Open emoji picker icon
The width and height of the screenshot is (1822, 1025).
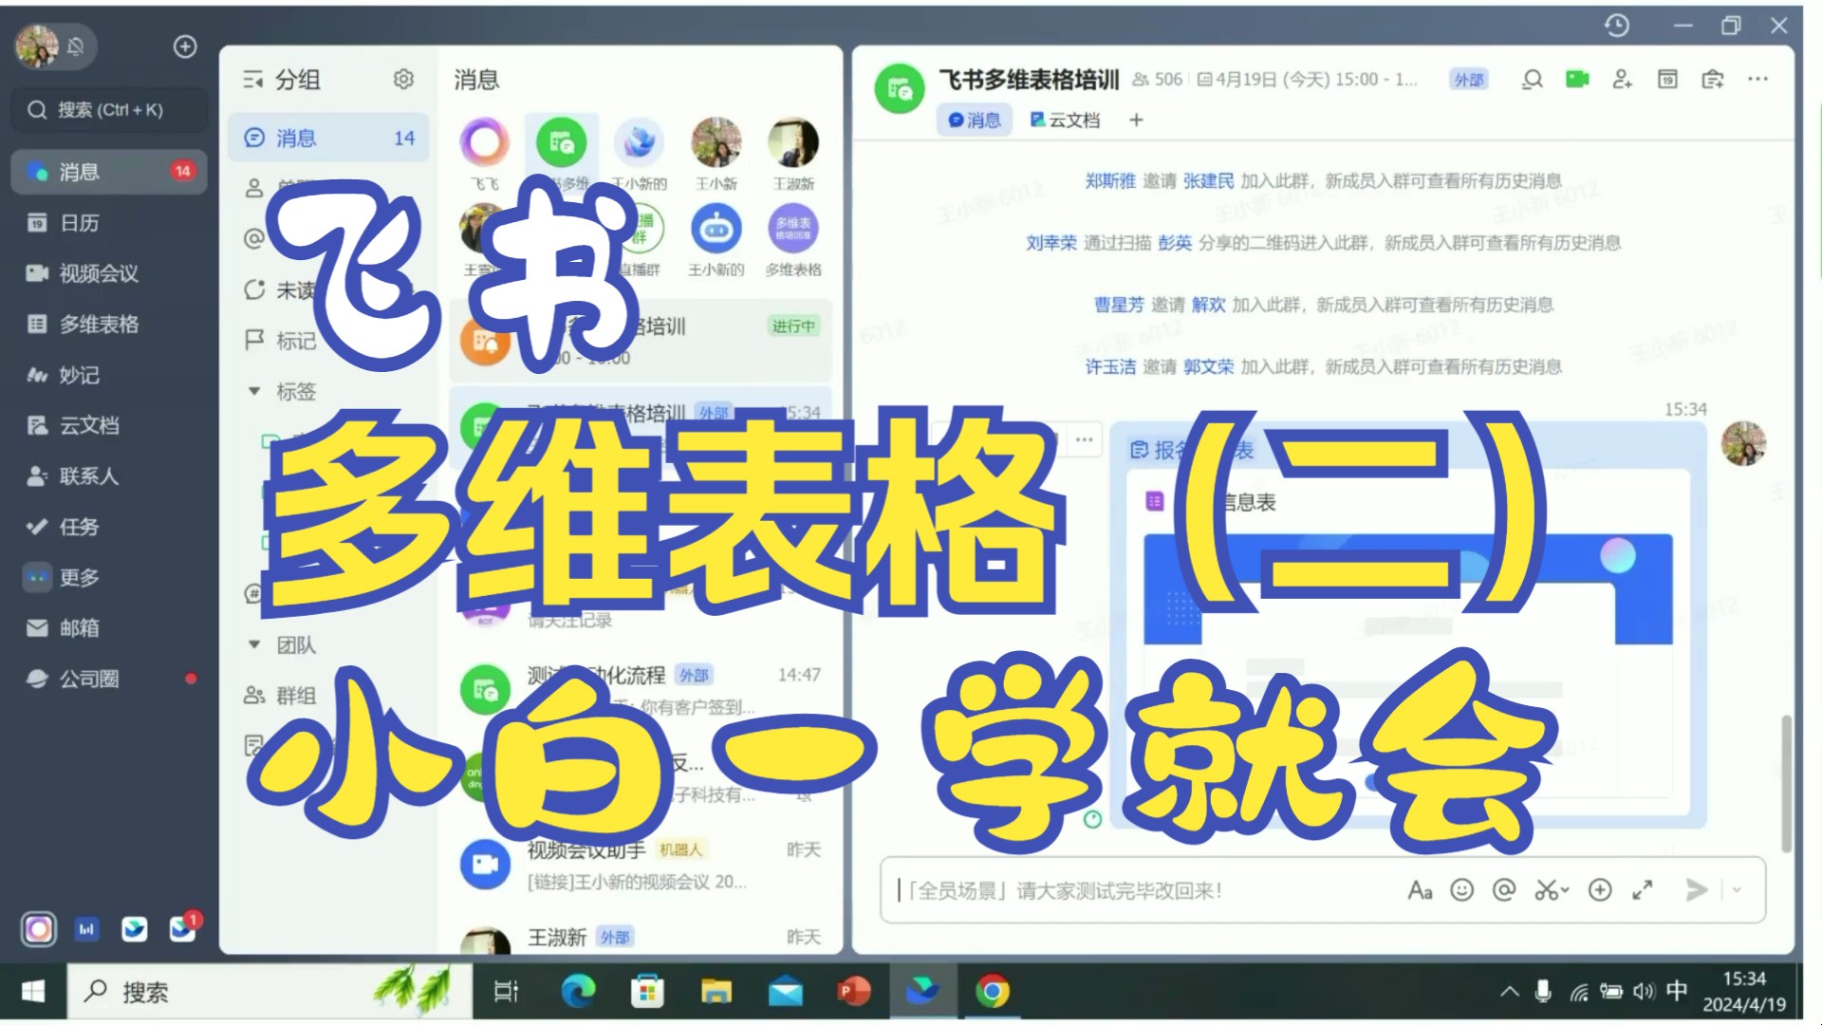1461,890
